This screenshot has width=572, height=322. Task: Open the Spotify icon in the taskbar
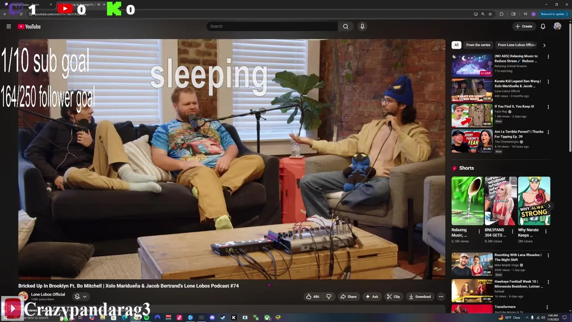(147, 318)
